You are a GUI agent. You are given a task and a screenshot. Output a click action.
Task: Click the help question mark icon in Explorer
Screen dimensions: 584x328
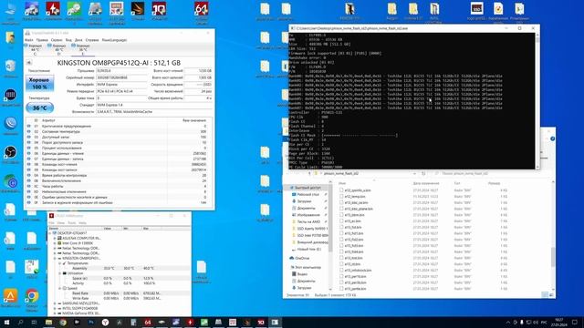(x=552, y=138)
